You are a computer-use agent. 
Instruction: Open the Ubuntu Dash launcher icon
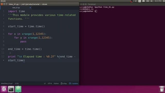point(4,89)
